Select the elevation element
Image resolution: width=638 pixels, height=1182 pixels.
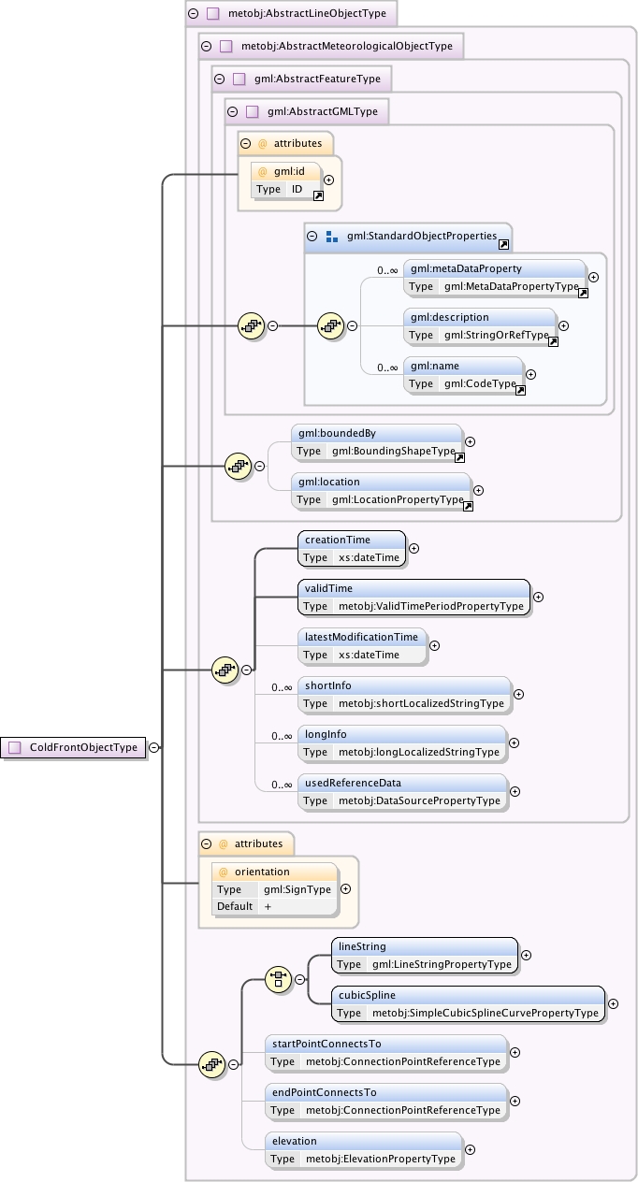pyautogui.click(x=364, y=1150)
